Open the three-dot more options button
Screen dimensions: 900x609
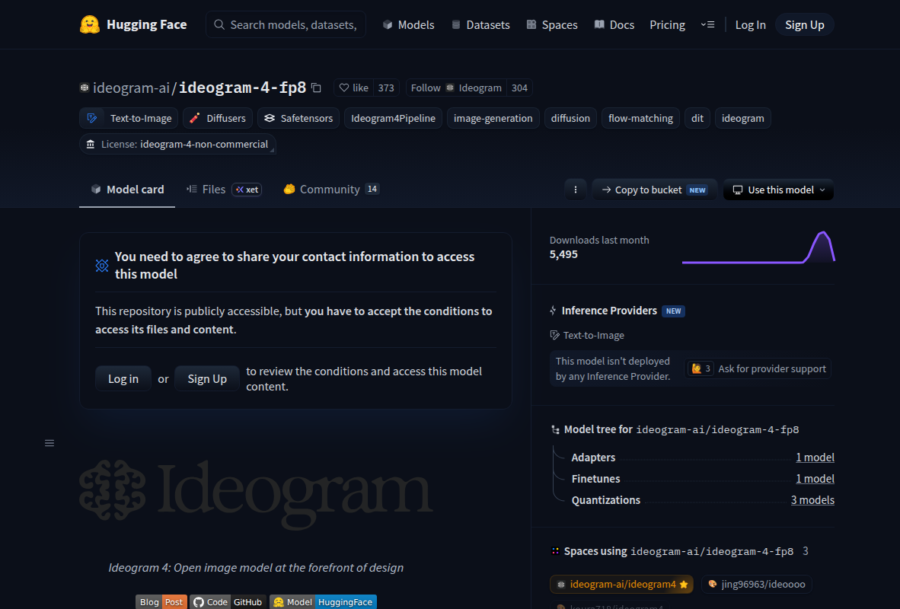click(x=575, y=190)
